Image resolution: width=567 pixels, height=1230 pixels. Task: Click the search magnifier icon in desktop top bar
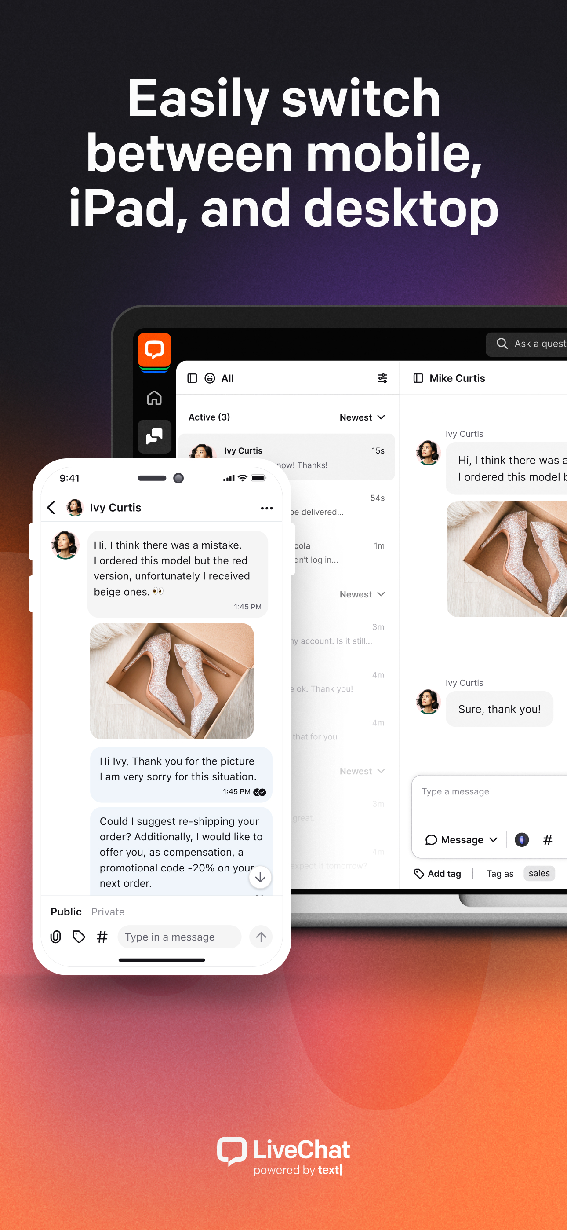tap(502, 343)
